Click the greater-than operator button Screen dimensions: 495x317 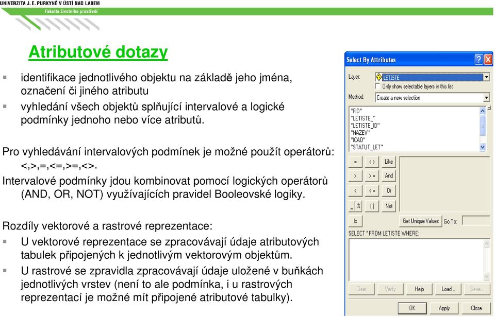[355, 176]
